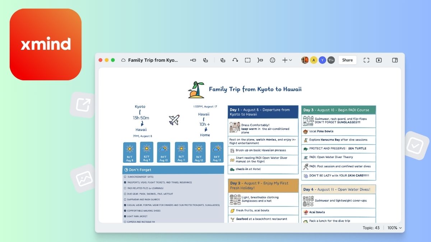Select the Aug 8 weather card
The image size is (431, 242).
(x=129, y=152)
